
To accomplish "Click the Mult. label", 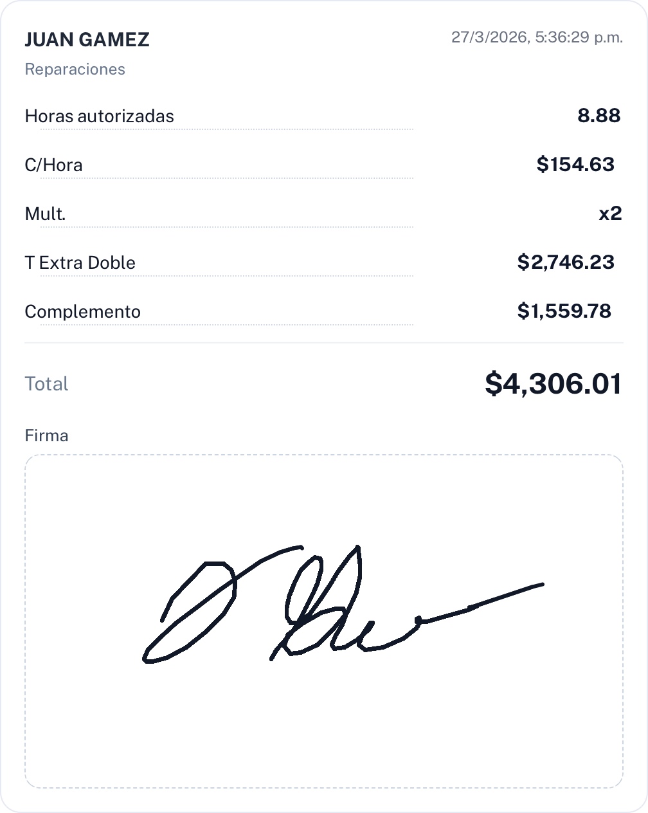I will pyautogui.click(x=45, y=214).
